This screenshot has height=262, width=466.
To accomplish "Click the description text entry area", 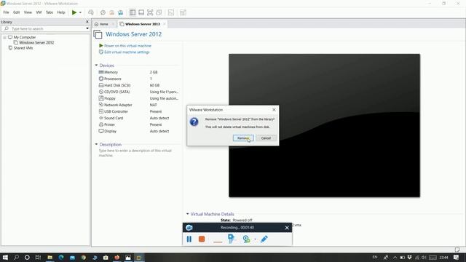I will (x=135, y=153).
